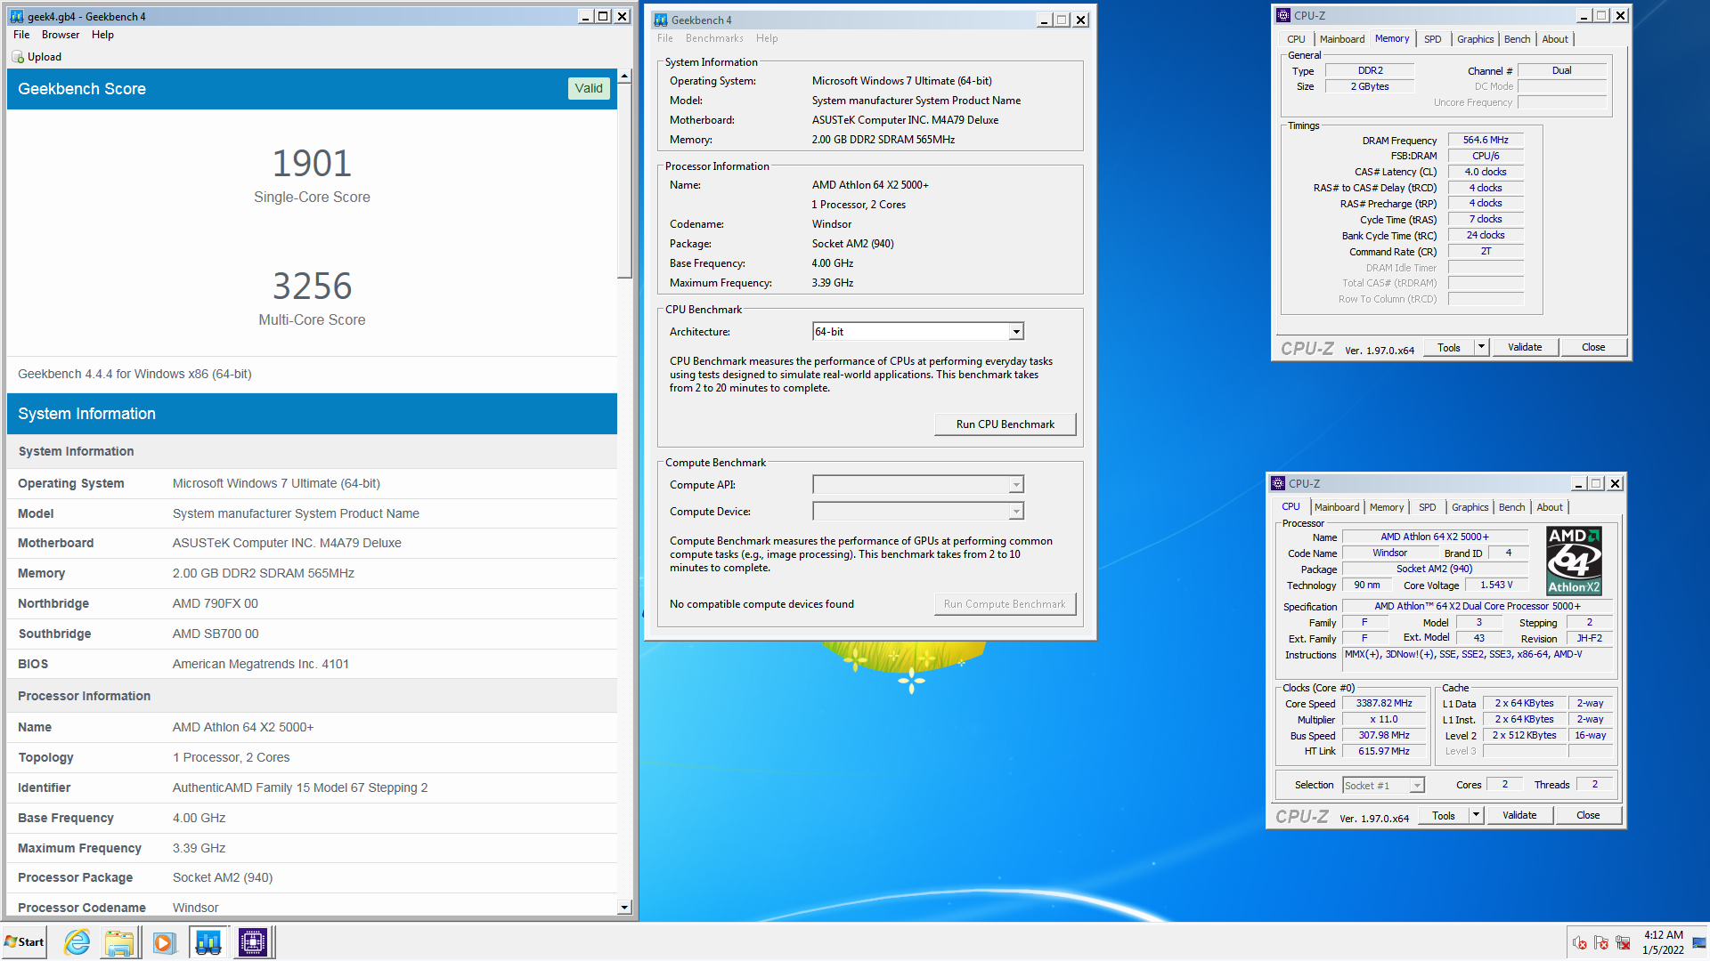
Task: Click Core Speed value 3387.82 MHz
Action: coord(1384,703)
